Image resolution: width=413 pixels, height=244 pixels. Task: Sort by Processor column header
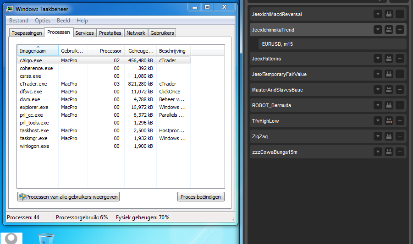106,51
